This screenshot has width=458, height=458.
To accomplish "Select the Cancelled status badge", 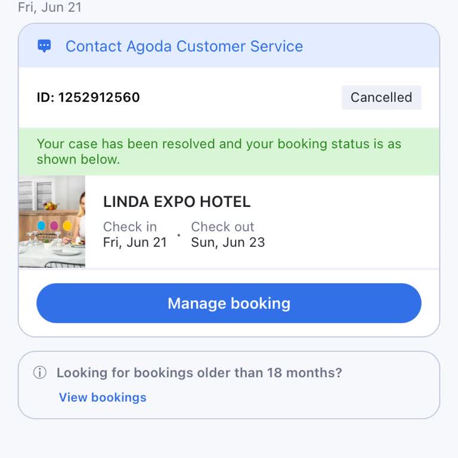I will tap(381, 98).
